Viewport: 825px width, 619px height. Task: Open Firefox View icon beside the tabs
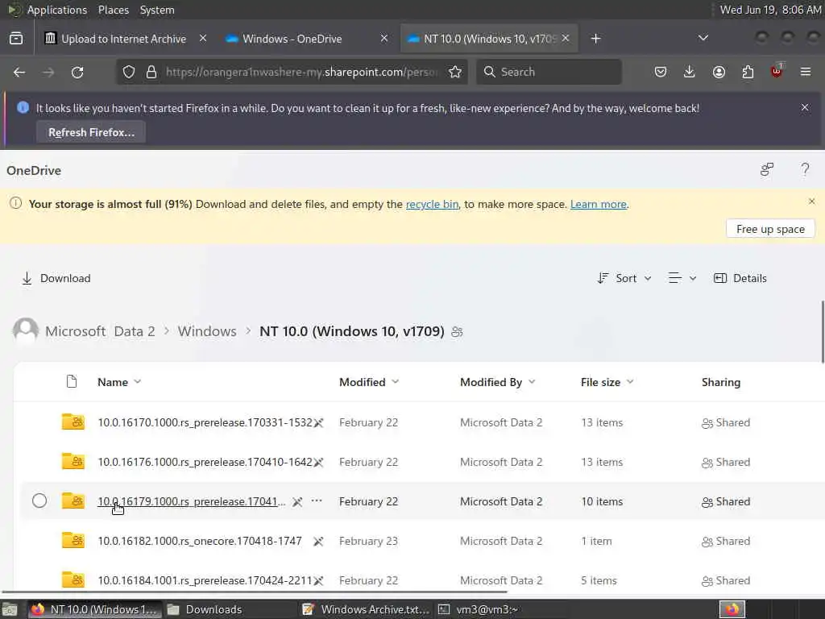coord(16,39)
